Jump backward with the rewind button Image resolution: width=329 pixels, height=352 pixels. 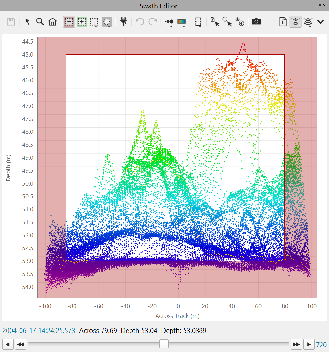(x=21, y=344)
